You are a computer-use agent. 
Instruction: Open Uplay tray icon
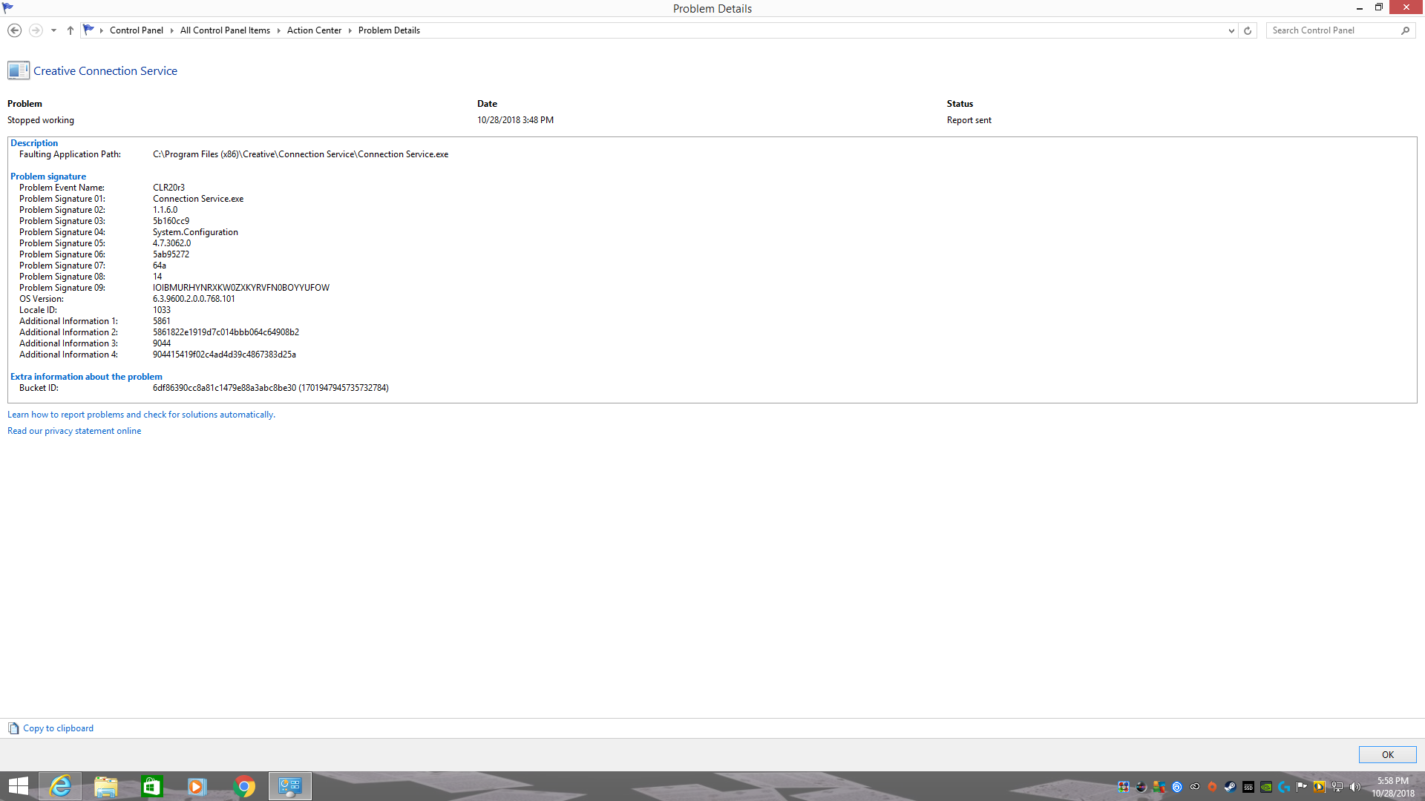tap(1177, 787)
